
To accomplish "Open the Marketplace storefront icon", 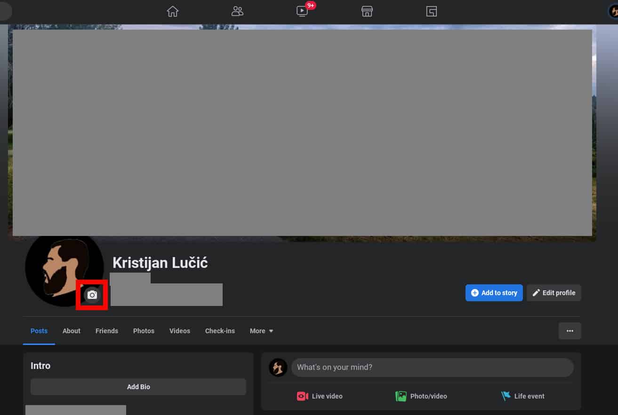I will [x=367, y=11].
